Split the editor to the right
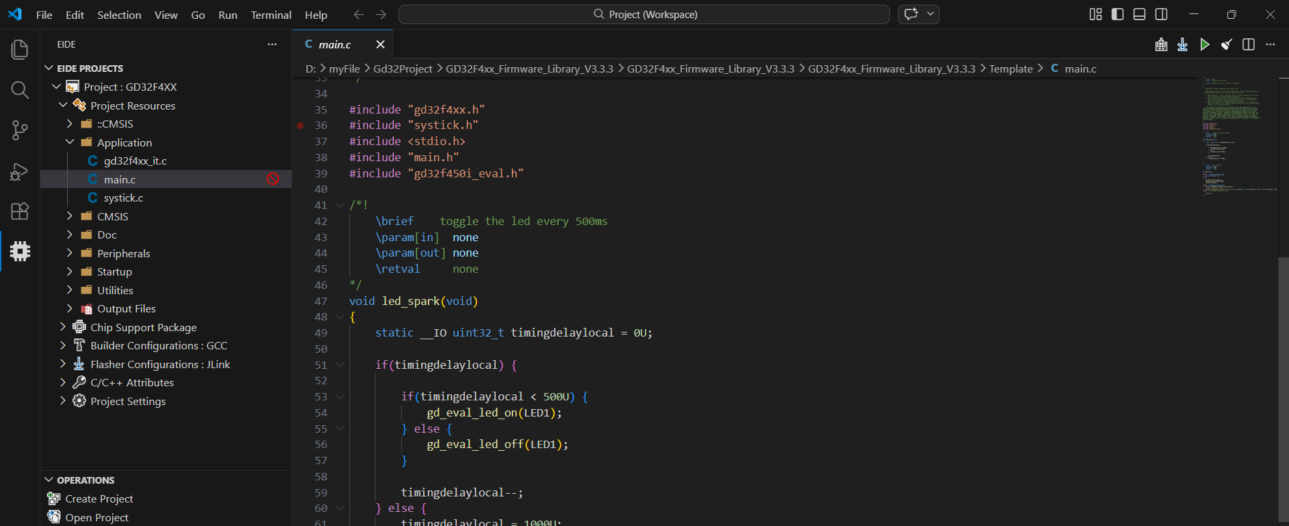1289x526 pixels. coord(1249,44)
